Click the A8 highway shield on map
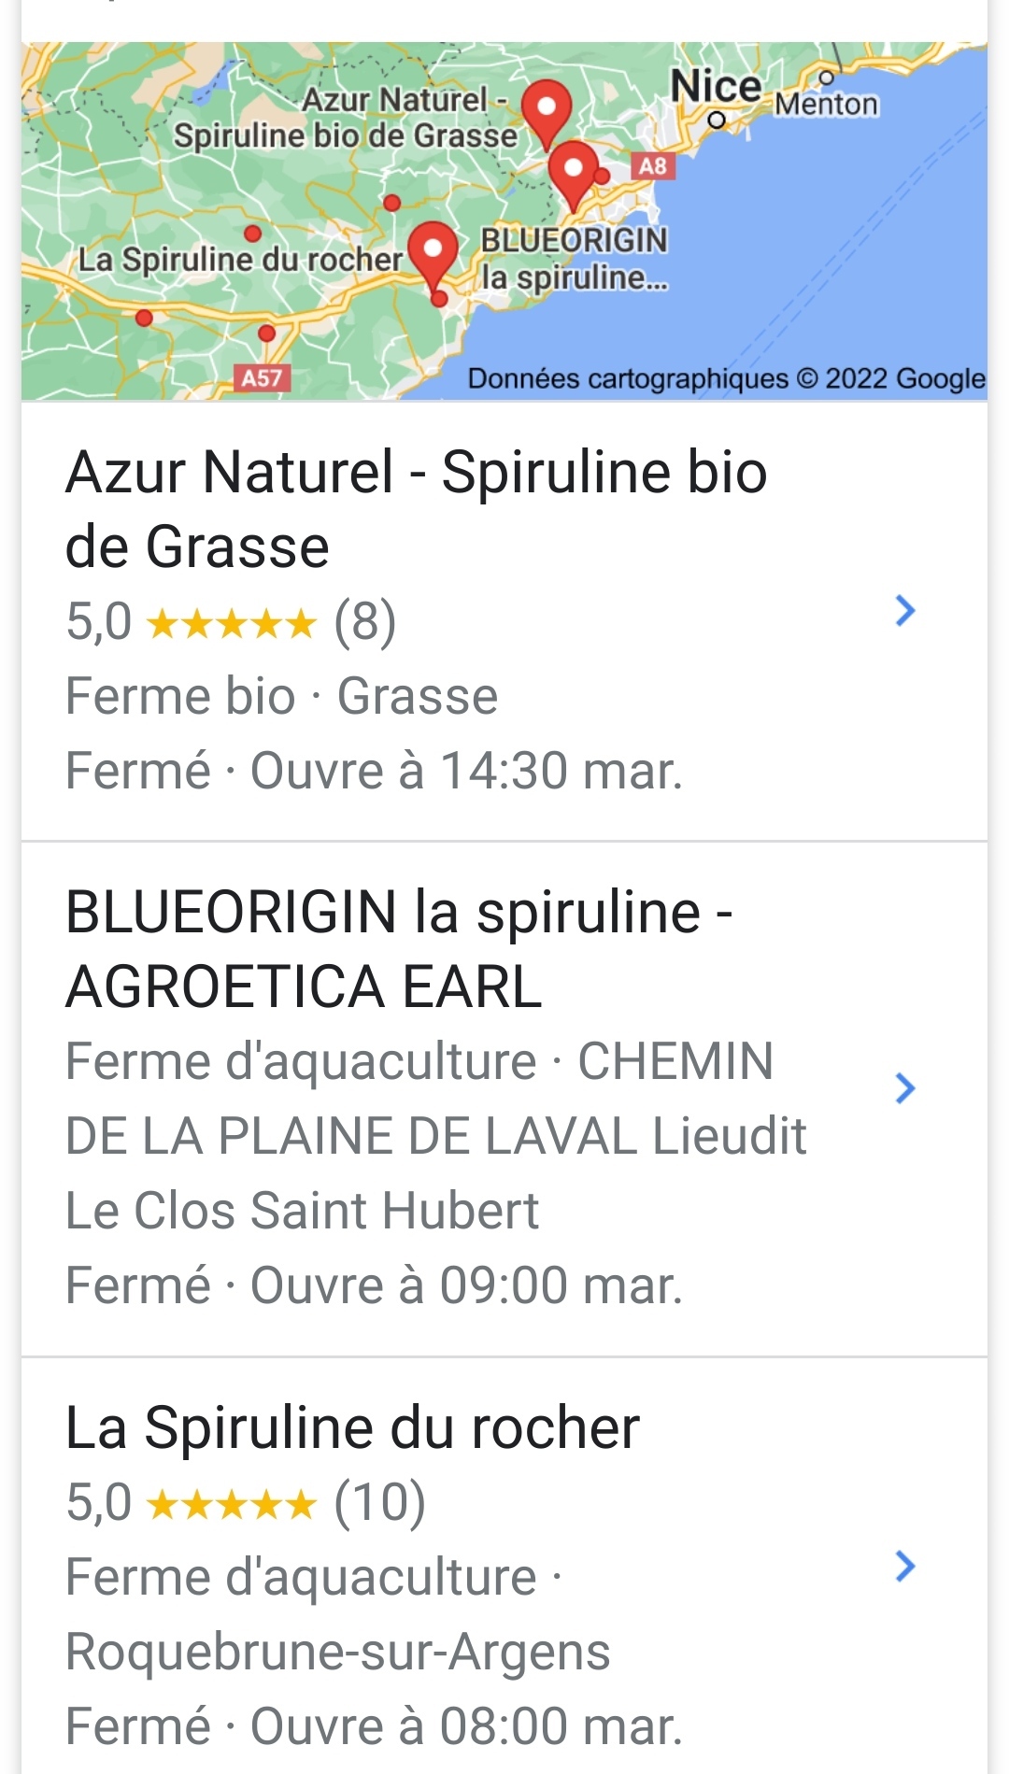1009x1774 pixels. [652, 166]
